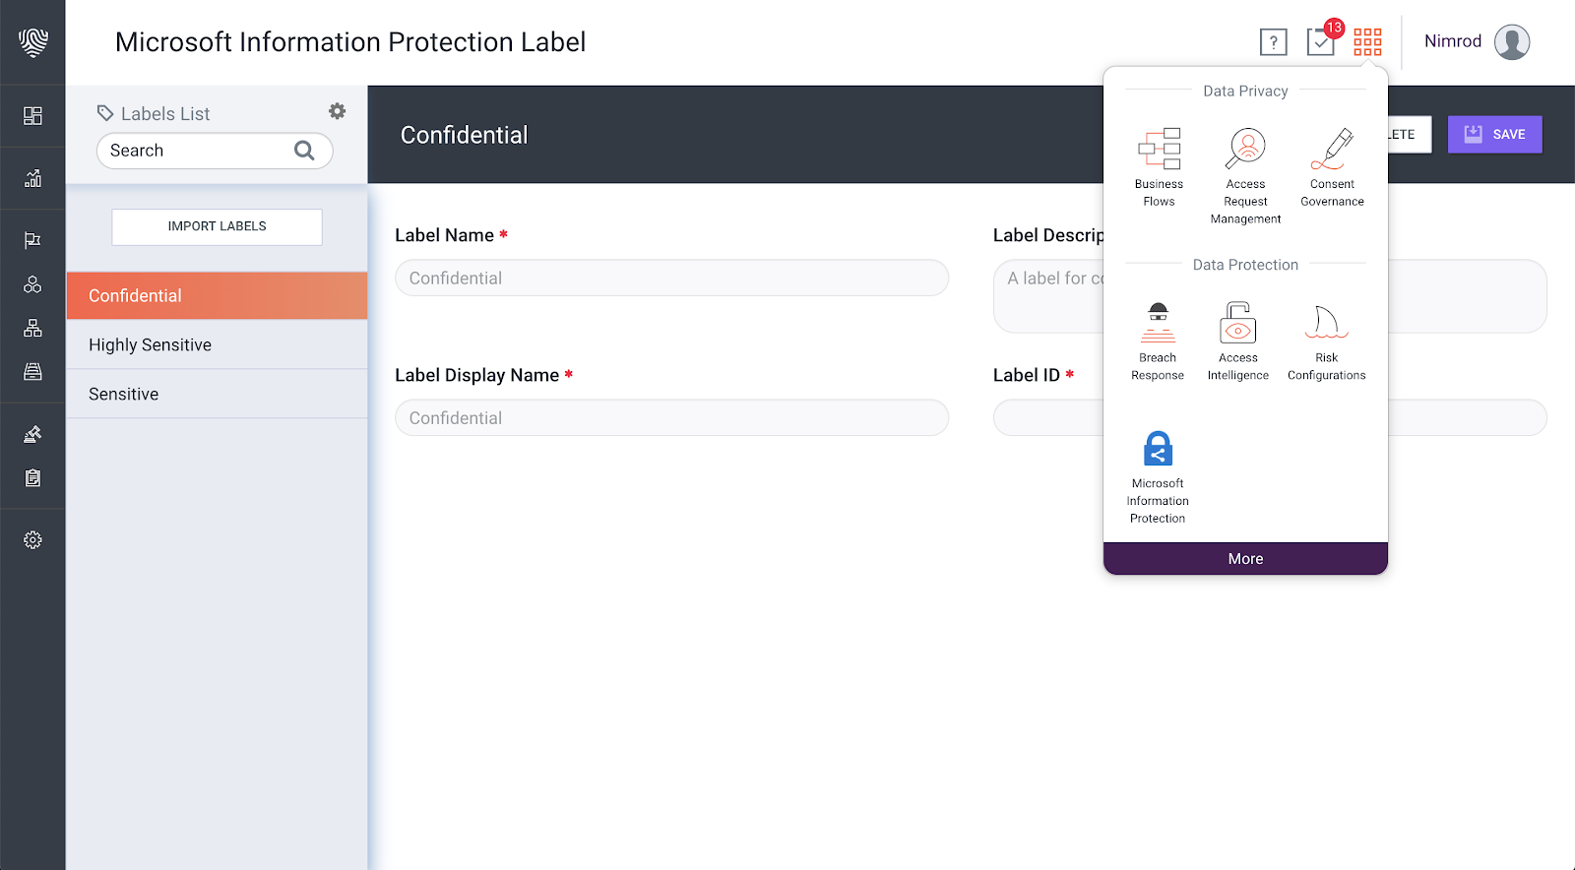Click IMPORT LABELS button
The height and width of the screenshot is (870, 1575).
[x=217, y=226]
